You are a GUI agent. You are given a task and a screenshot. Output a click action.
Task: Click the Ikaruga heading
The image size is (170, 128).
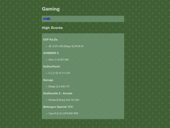point(48,80)
